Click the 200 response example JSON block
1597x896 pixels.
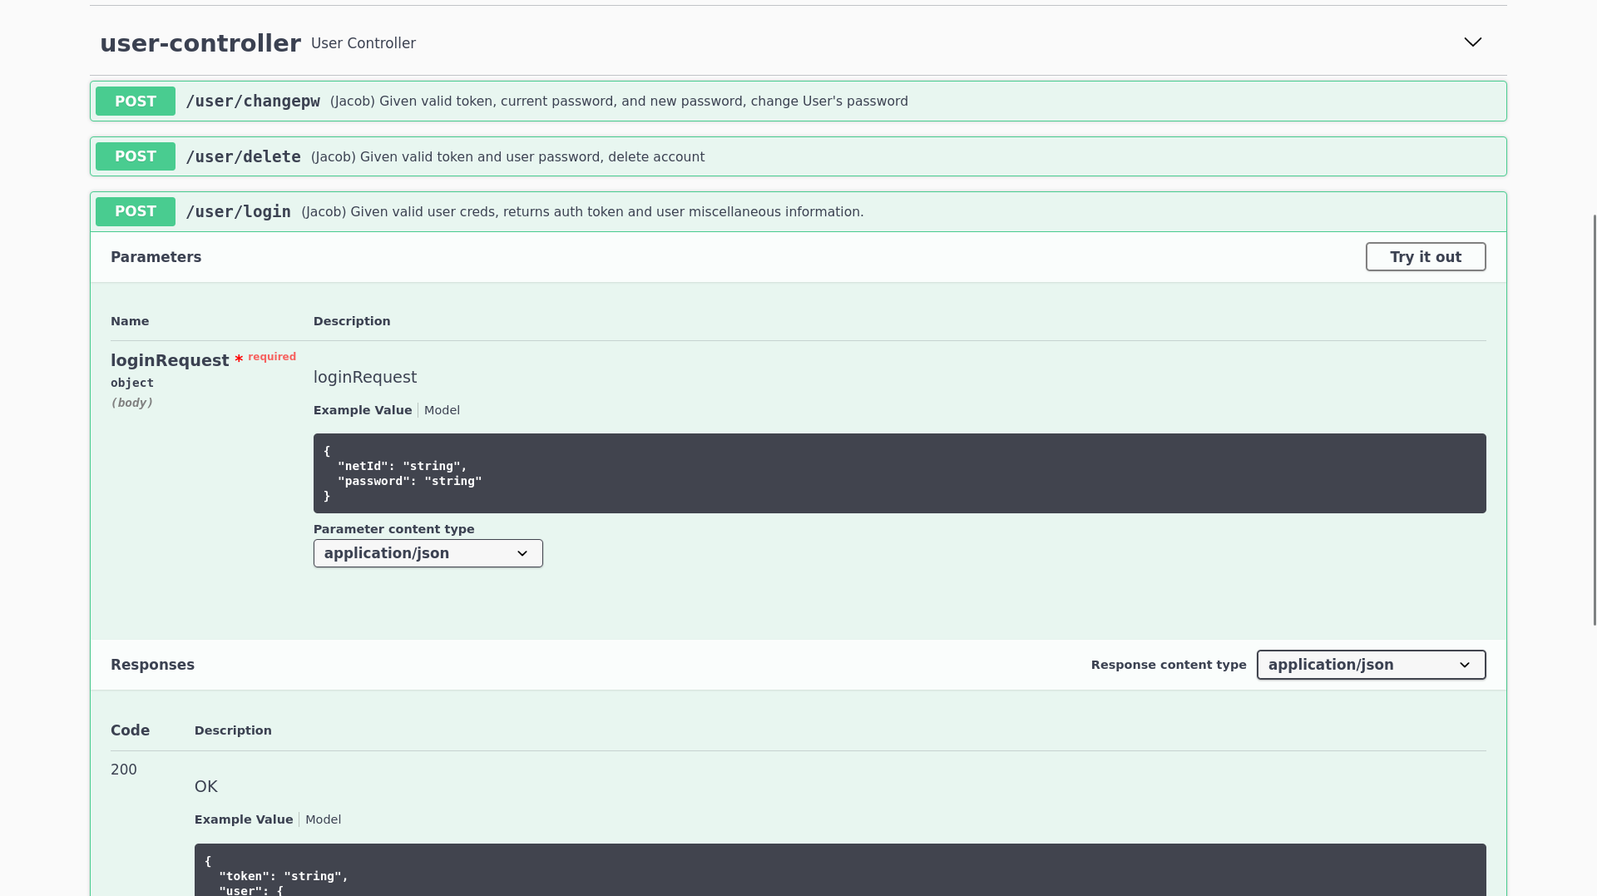point(840,870)
